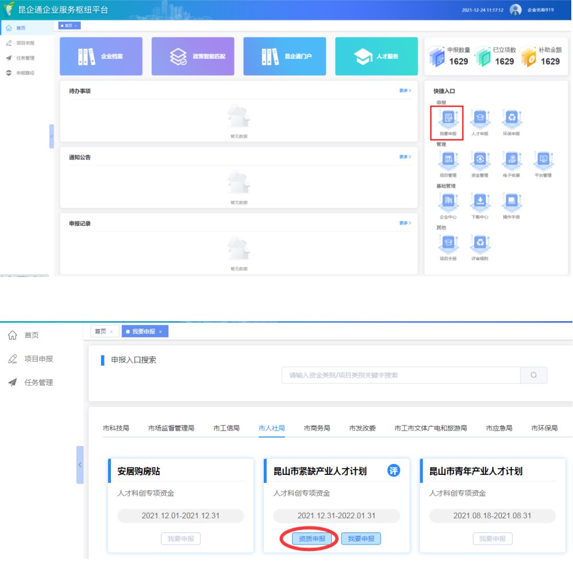The height and width of the screenshot is (563, 573).
Task: Switch to the 市商务局 tab
Action: (317, 428)
